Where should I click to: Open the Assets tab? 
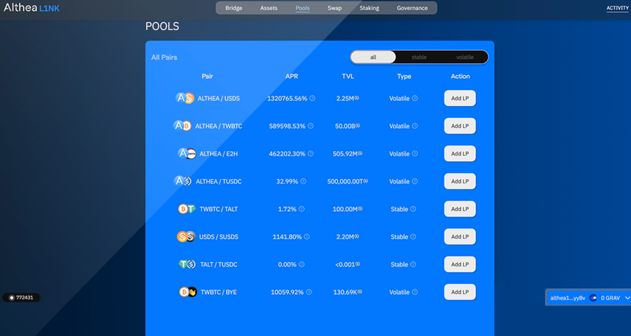pos(269,8)
